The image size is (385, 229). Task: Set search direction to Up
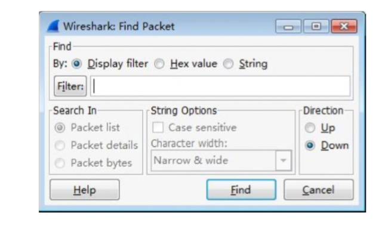click(310, 128)
